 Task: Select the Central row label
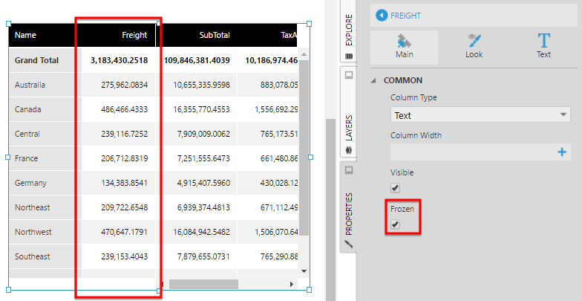coord(27,134)
